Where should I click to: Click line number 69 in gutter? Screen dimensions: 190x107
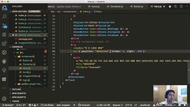click(53, 51)
